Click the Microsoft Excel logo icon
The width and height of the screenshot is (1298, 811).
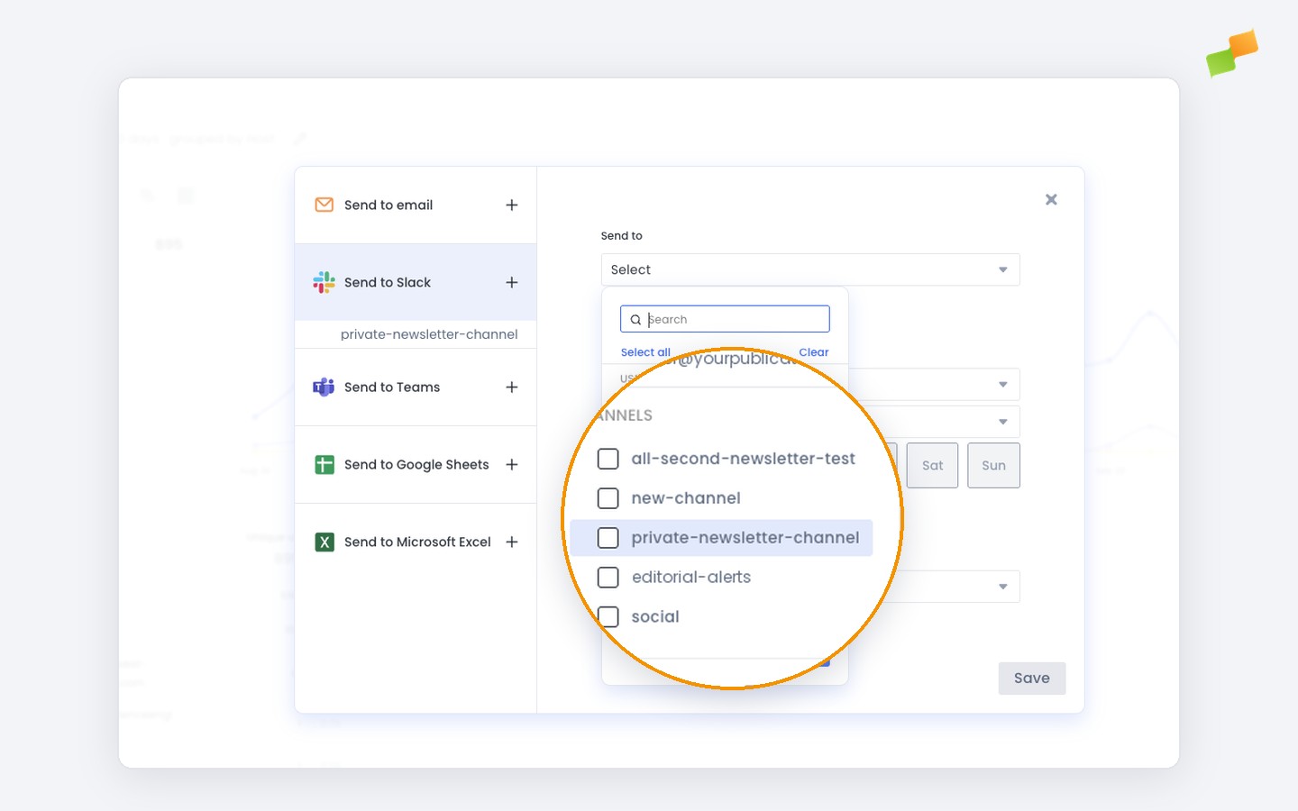tap(324, 542)
